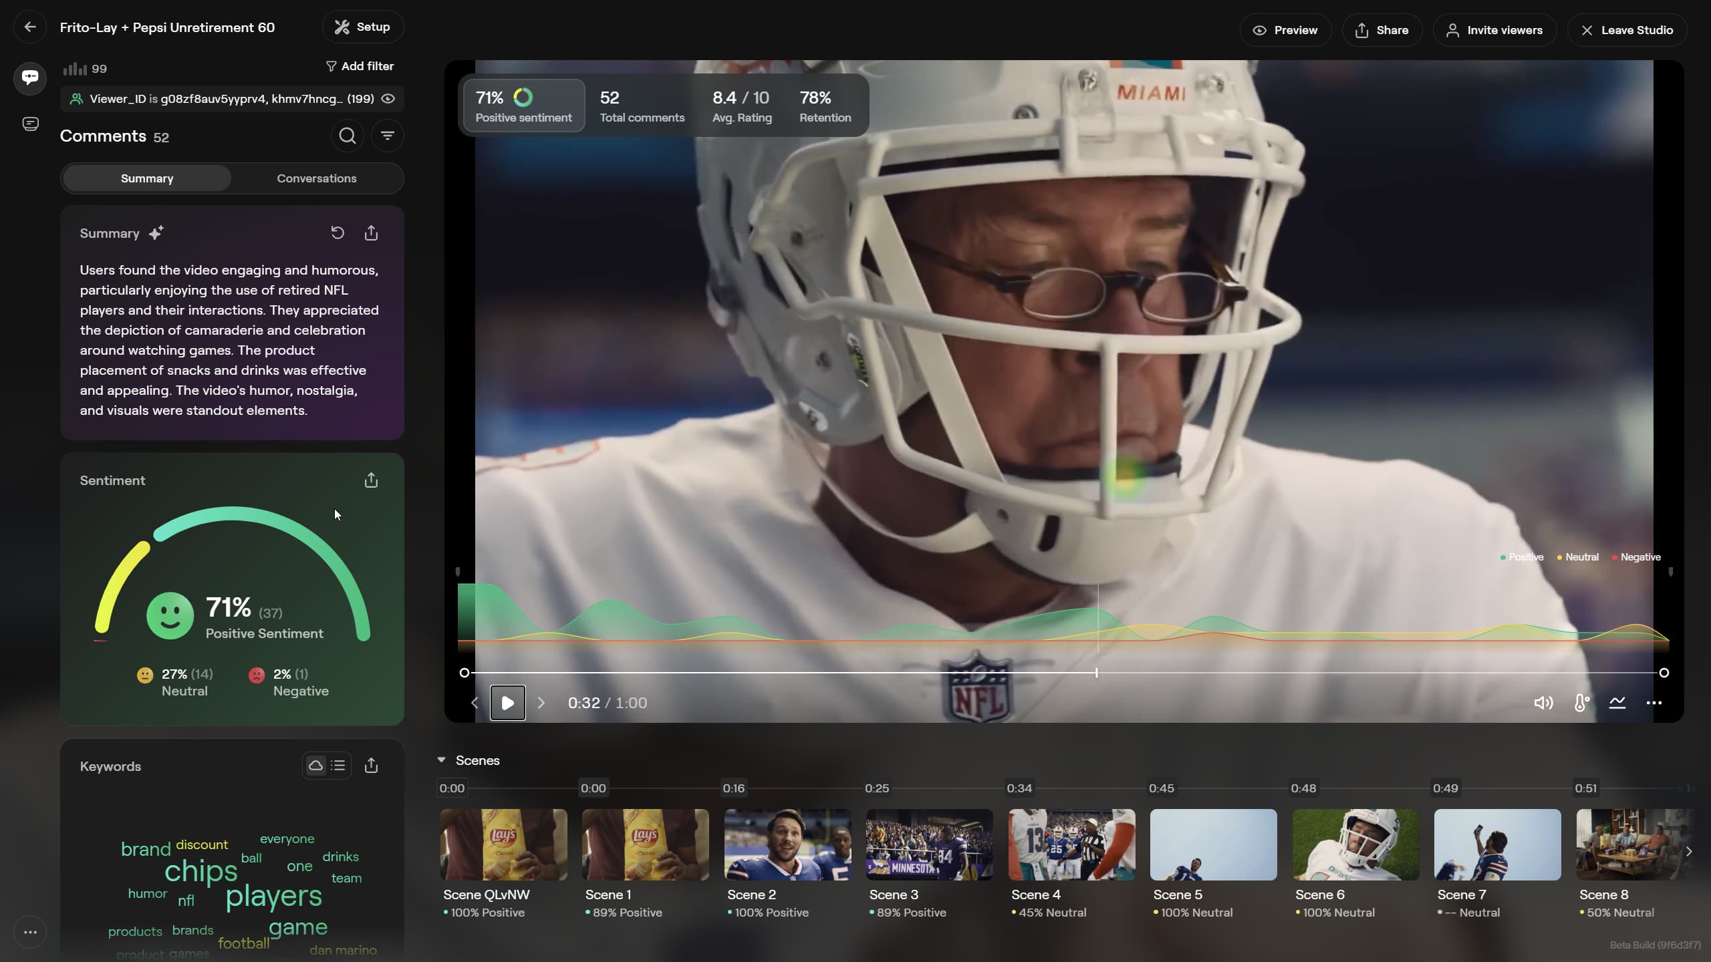Viewport: 1711px width, 962px height.
Task: Export the Sentiment card
Action: click(372, 480)
